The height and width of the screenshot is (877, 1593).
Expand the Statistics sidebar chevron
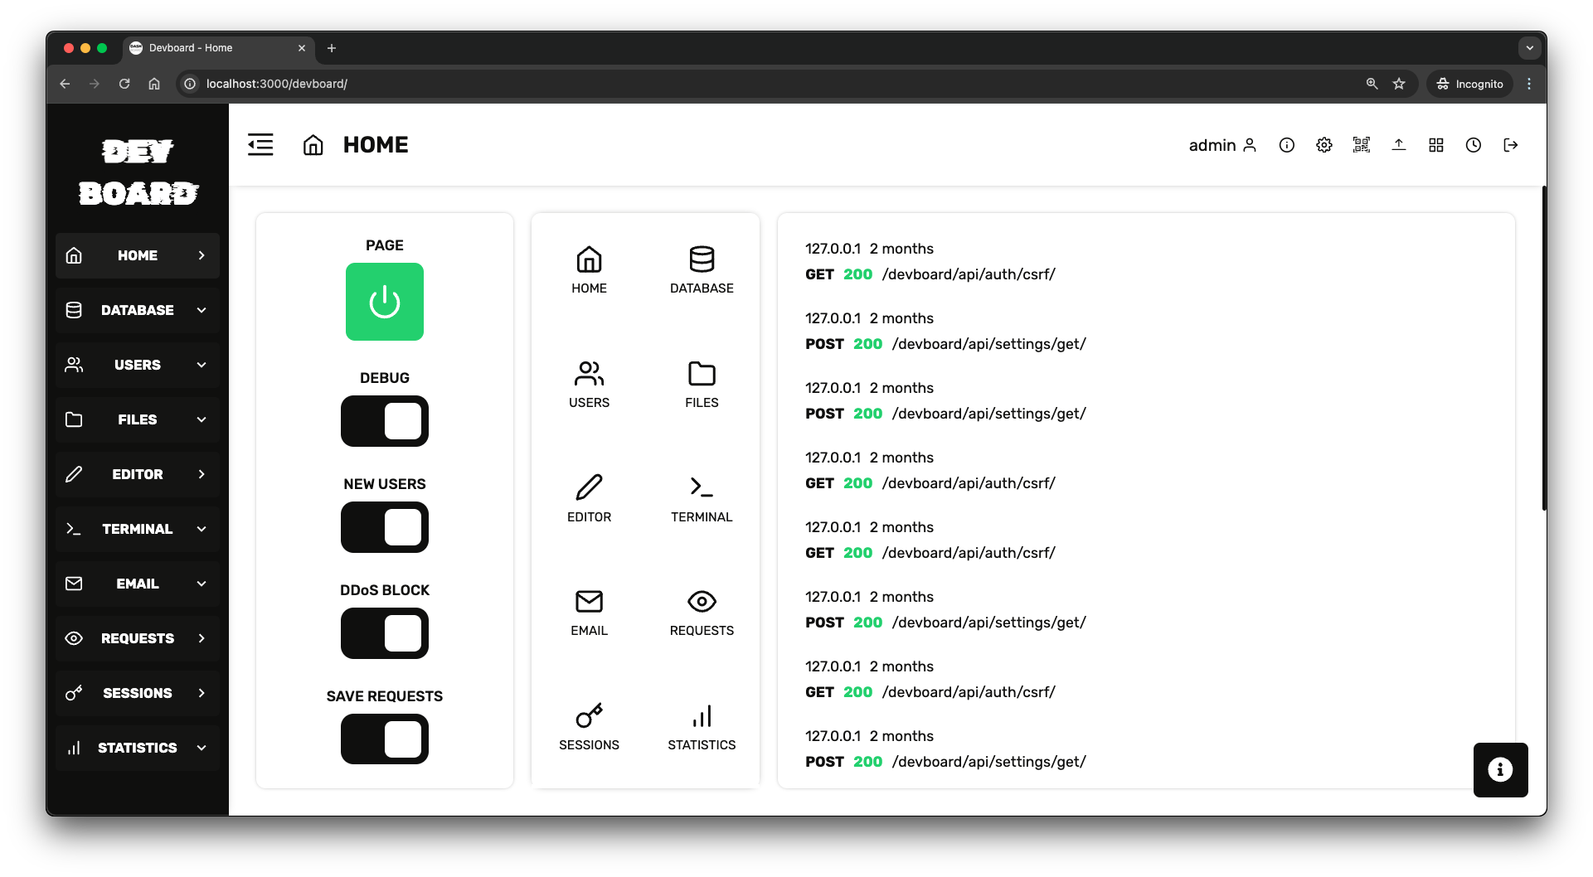click(202, 748)
